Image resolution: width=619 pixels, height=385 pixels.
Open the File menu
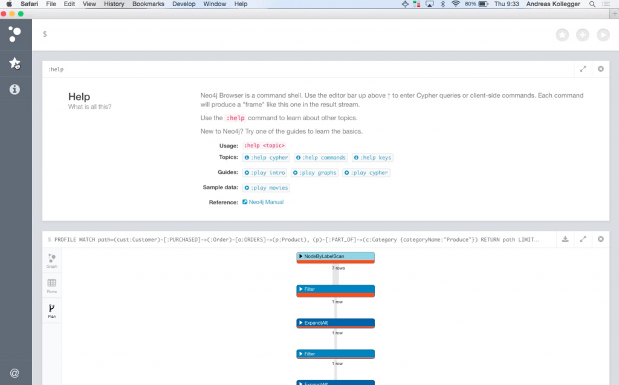pos(51,4)
